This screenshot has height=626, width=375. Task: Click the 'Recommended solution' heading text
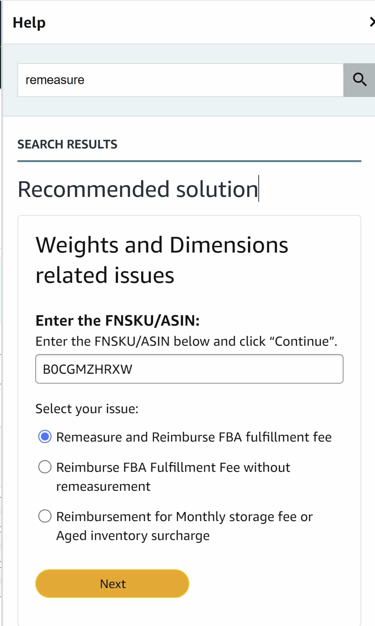[138, 189]
